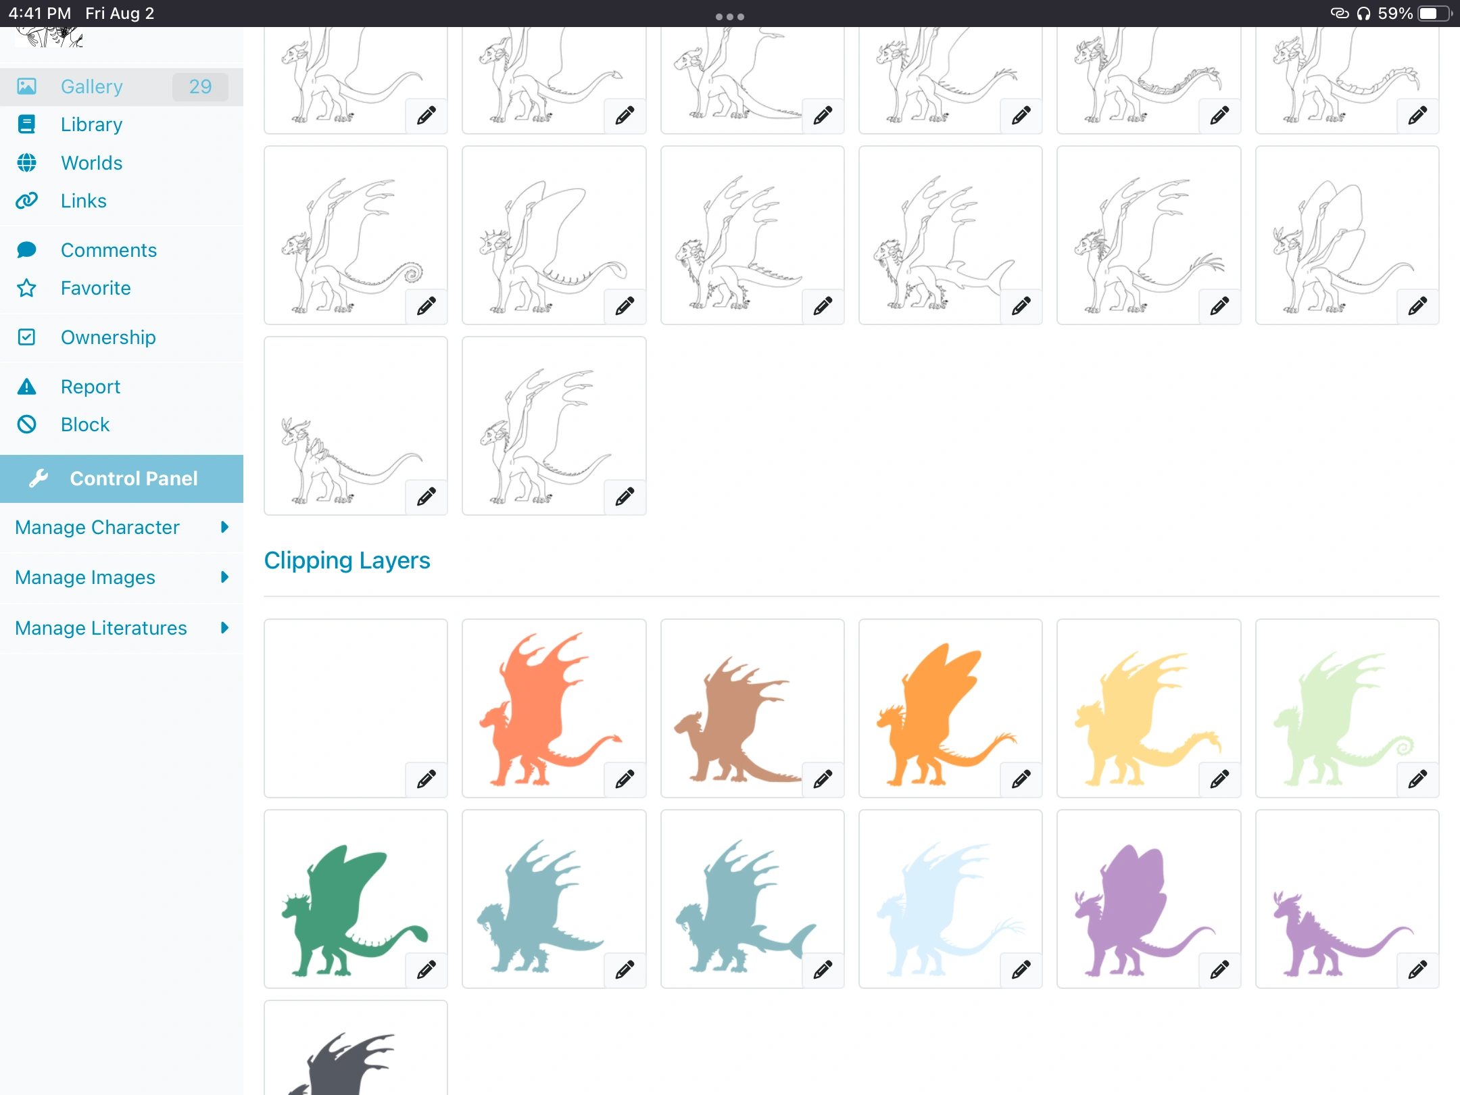The width and height of the screenshot is (1460, 1095).
Task: Click the Ownership checkbox icon
Action: 26,337
